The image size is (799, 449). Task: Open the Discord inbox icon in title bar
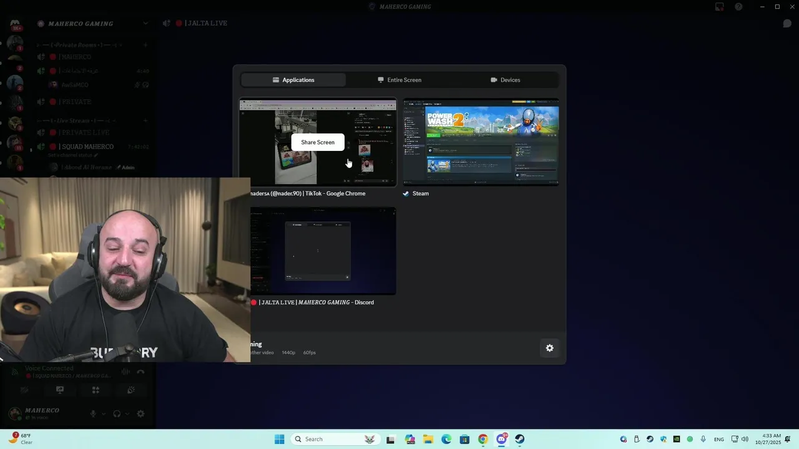click(720, 7)
